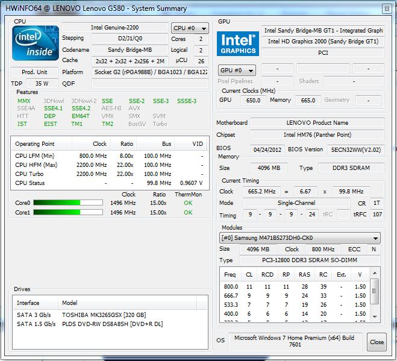Screen dimensions: 397x361
Task: Select the PLDS DVD-RW DS8A8SH drive row
Action: tap(110, 324)
